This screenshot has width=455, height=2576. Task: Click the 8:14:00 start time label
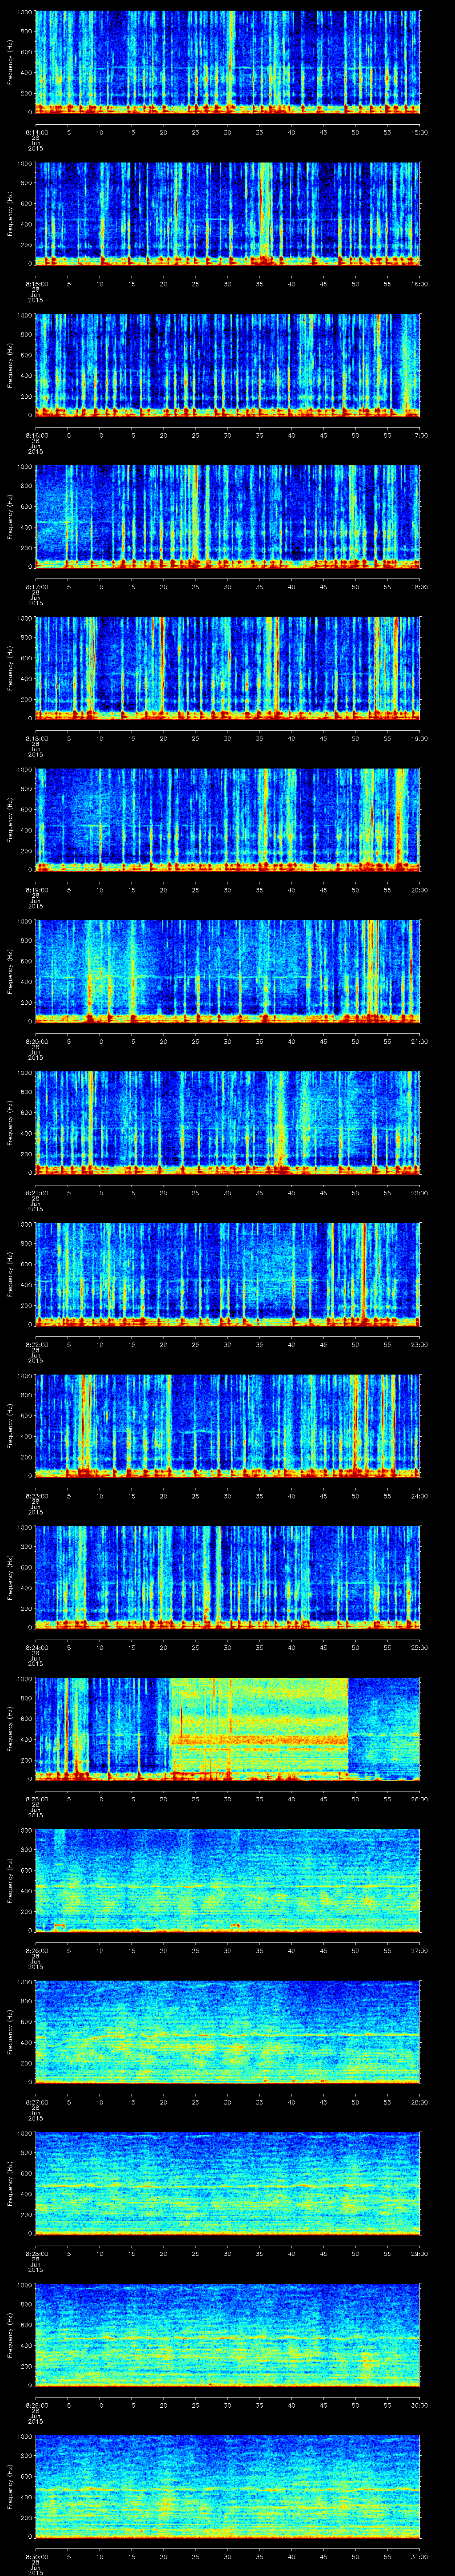pos(36,132)
